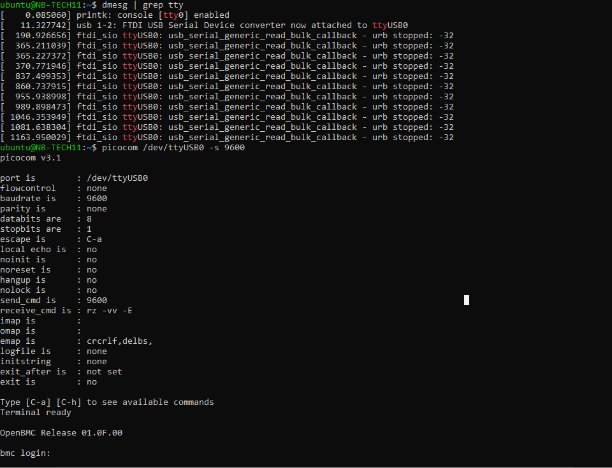
Task: Click the 'escape is' value C-a
Action: [x=94, y=239]
